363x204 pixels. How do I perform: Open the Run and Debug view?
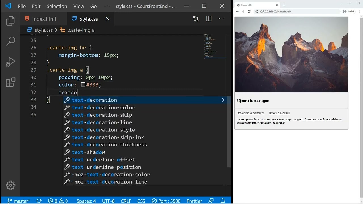pyautogui.click(x=10, y=62)
